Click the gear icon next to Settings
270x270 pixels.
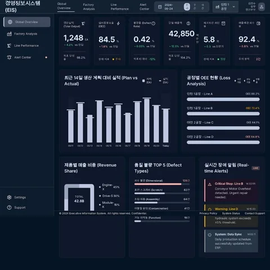pos(9,197)
